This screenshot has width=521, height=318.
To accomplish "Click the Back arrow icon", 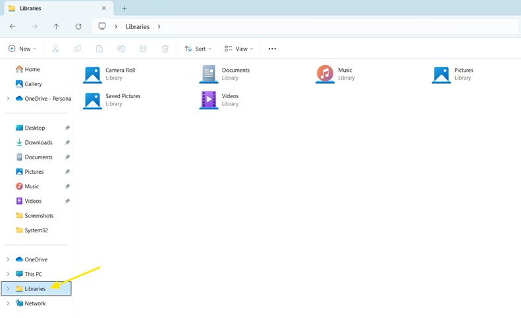I will pyautogui.click(x=13, y=26).
